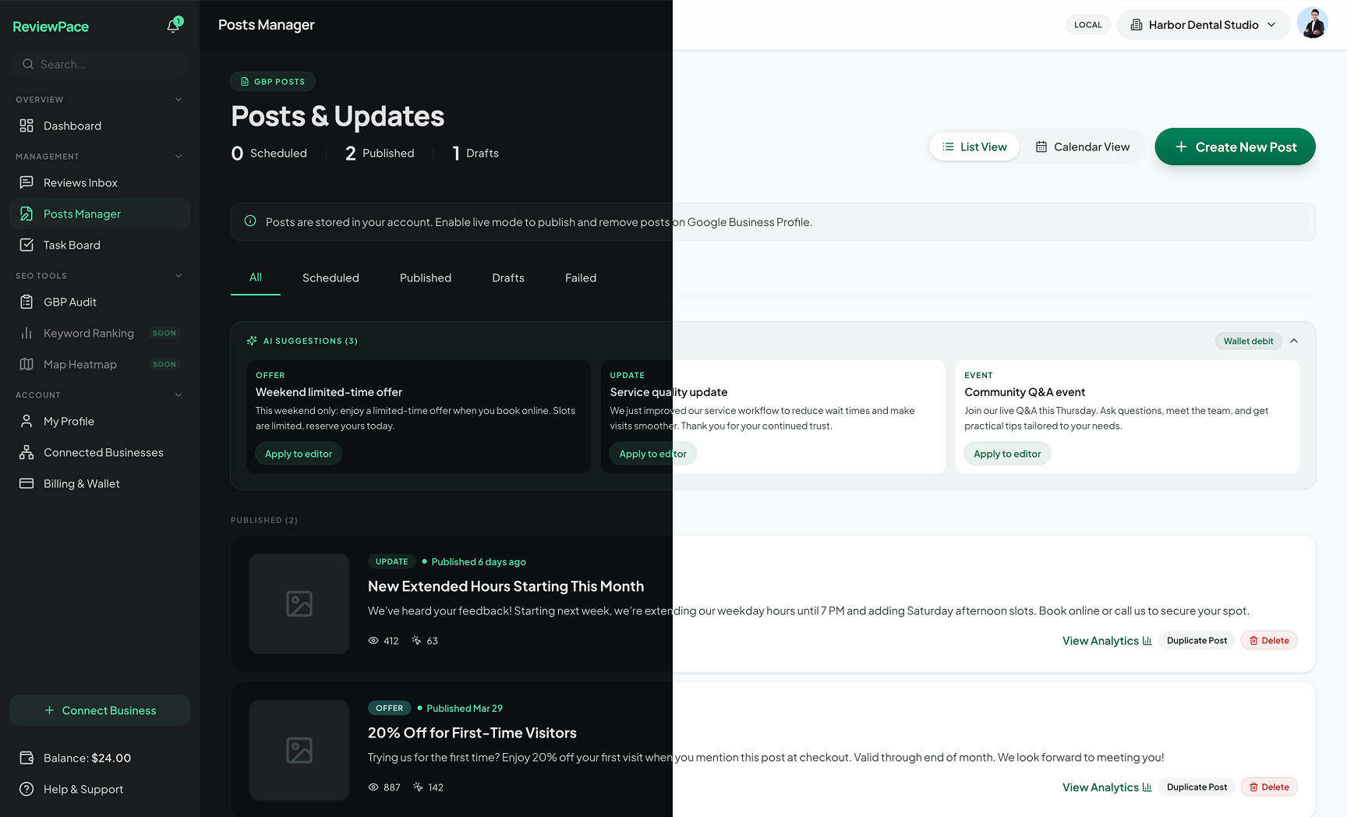The height and width of the screenshot is (817, 1347).
Task: Switch to Calendar View
Action: (1083, 147)
